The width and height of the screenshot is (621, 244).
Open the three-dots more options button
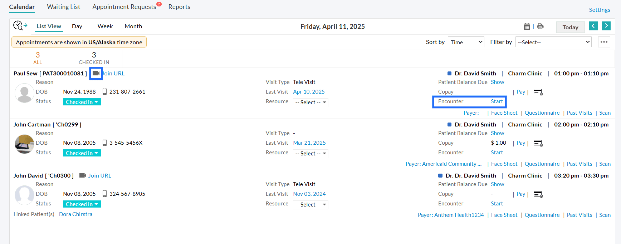tap(604, 42)
